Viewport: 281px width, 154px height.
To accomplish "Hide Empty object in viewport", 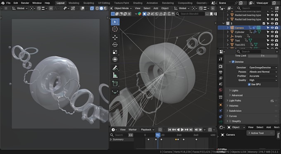I will [272, 36].
